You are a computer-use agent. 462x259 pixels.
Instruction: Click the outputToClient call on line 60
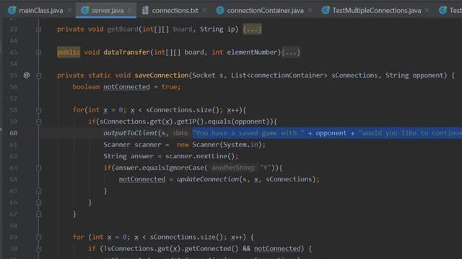(130, 133)
